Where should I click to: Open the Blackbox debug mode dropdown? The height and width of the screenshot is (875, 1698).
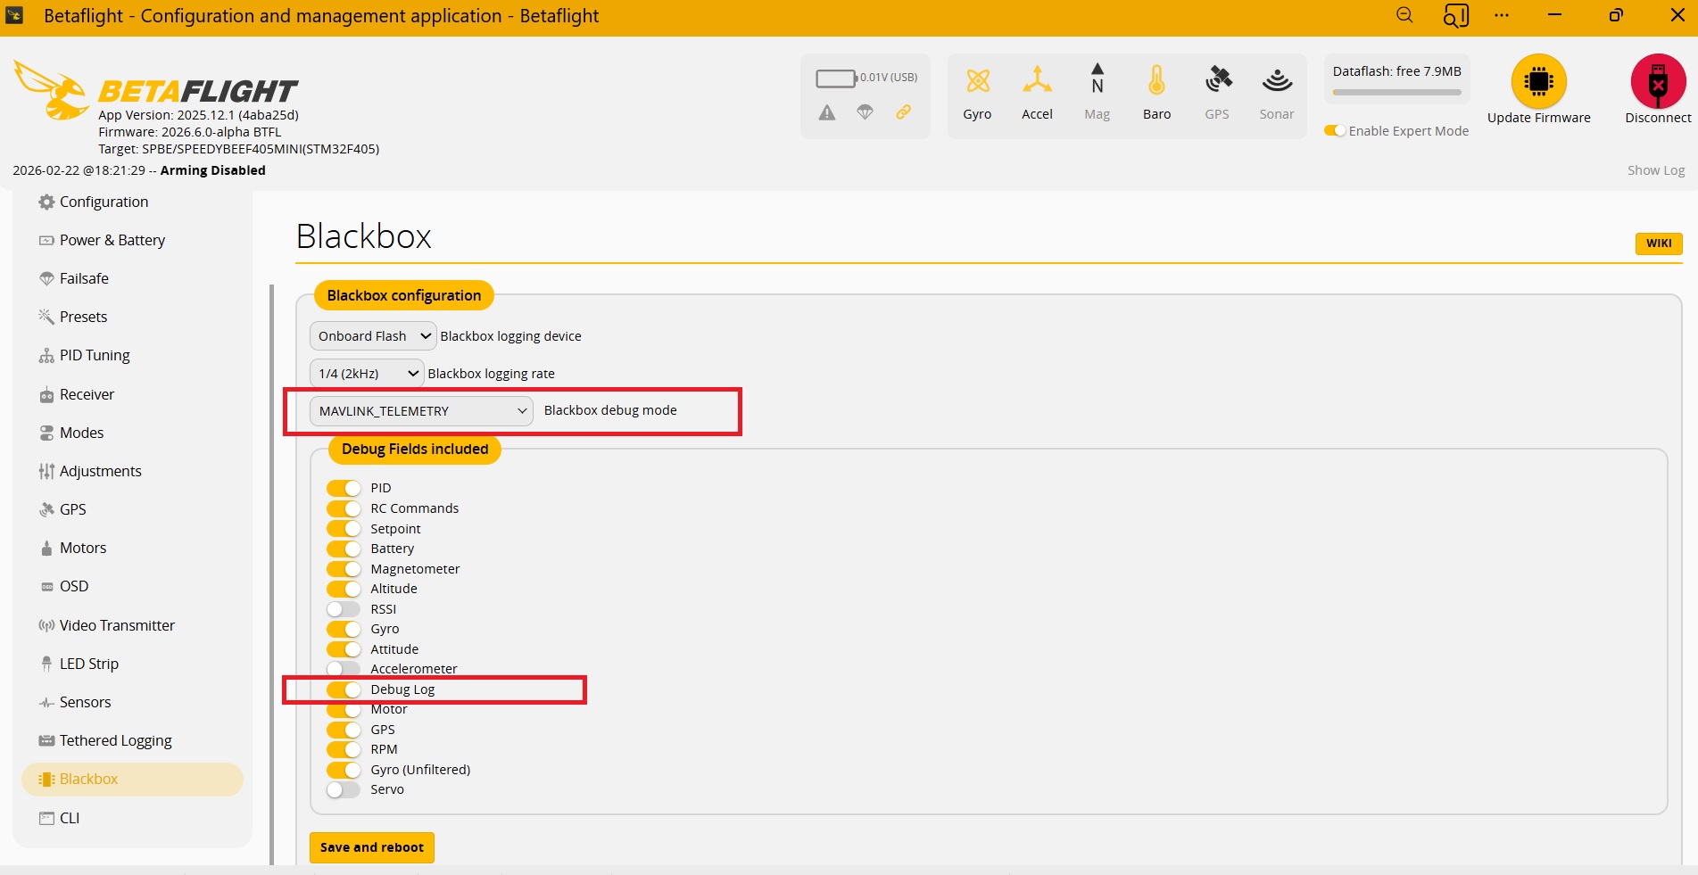(x=421, y=411)
